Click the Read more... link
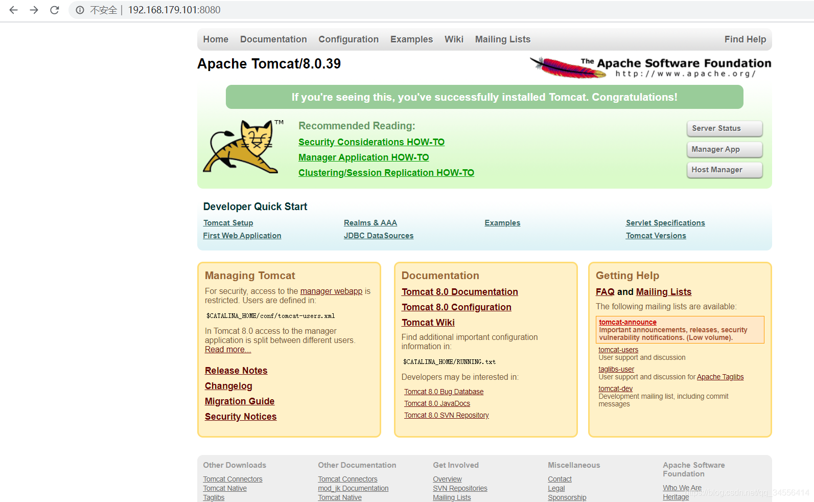The width and height of the screenshot is (814, 502). (228, 350)
